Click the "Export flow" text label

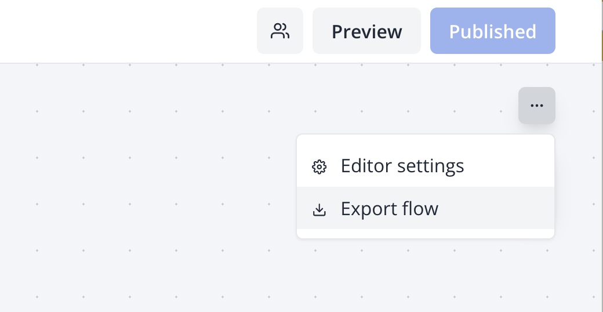pos(390,209)
